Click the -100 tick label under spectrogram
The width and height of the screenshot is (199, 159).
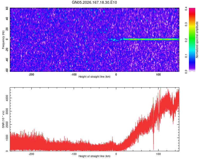coord(73,74)
